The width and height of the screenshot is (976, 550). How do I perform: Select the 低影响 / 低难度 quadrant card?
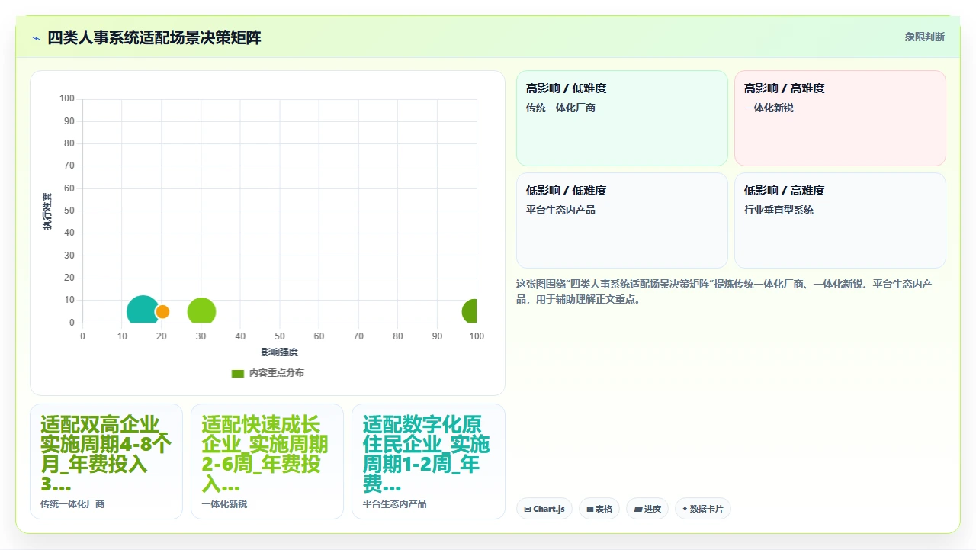pyautogui.click(x=622, y=220)
